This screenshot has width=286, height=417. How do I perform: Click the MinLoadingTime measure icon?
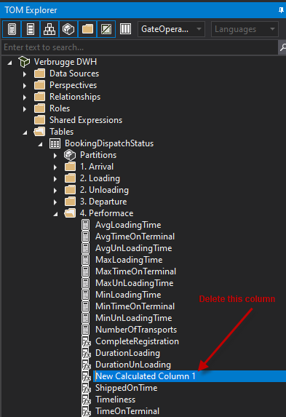(85, 295)
